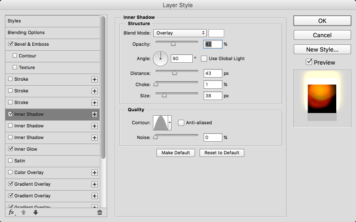Enable the Use Global Light checkbox
Screen dimensions: 356x222
[204, 59]
